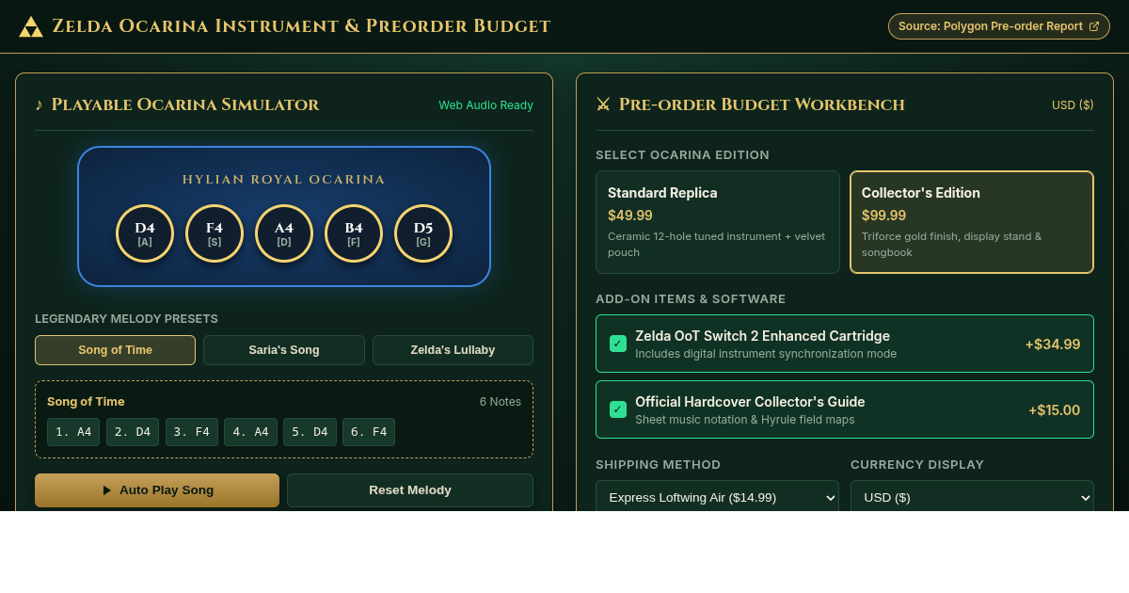Click the "USD ($)" header label
The height and width of the screenshot is (593, 1129).
1073,105
